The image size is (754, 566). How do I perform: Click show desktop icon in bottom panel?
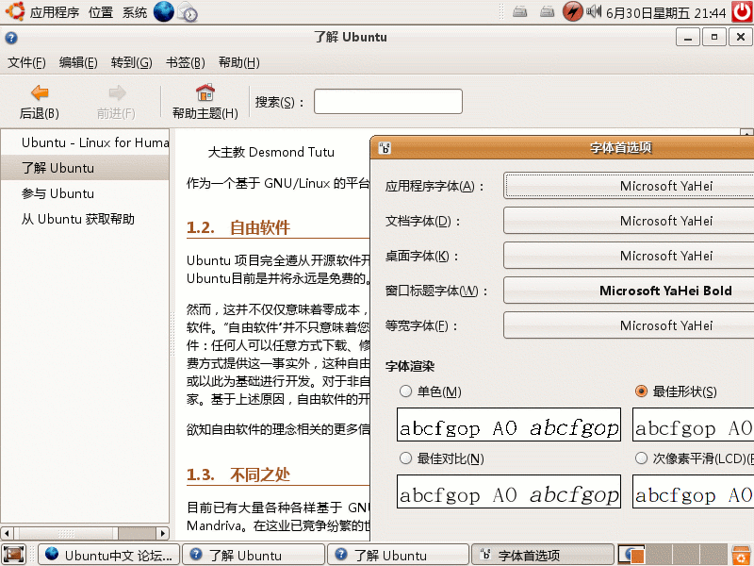pos(14,555)
